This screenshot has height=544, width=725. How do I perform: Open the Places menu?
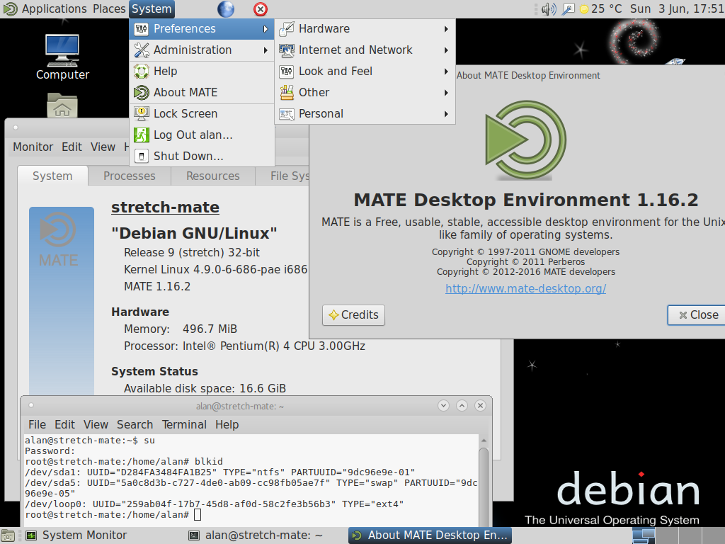click(109, 8)
